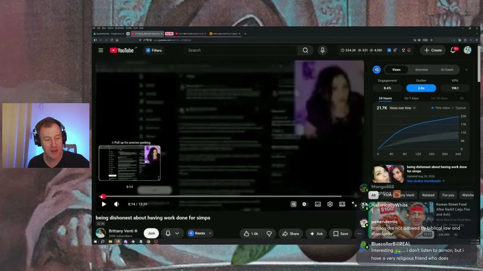Join Brittany Venti's channel membership
Image resolution: width=483 pixels, height=271 pixels.
[x=151, y=233]
